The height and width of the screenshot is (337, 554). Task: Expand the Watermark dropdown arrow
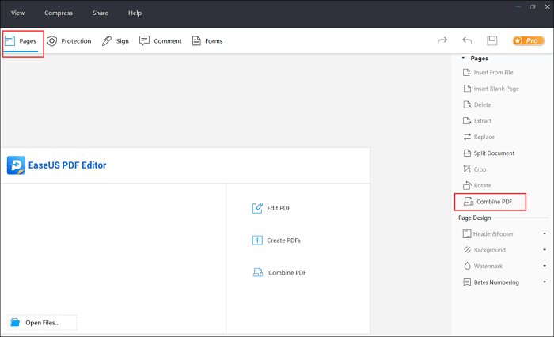(545, 267)
